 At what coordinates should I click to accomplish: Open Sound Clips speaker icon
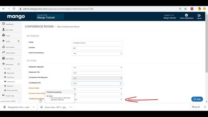(4, 95)
